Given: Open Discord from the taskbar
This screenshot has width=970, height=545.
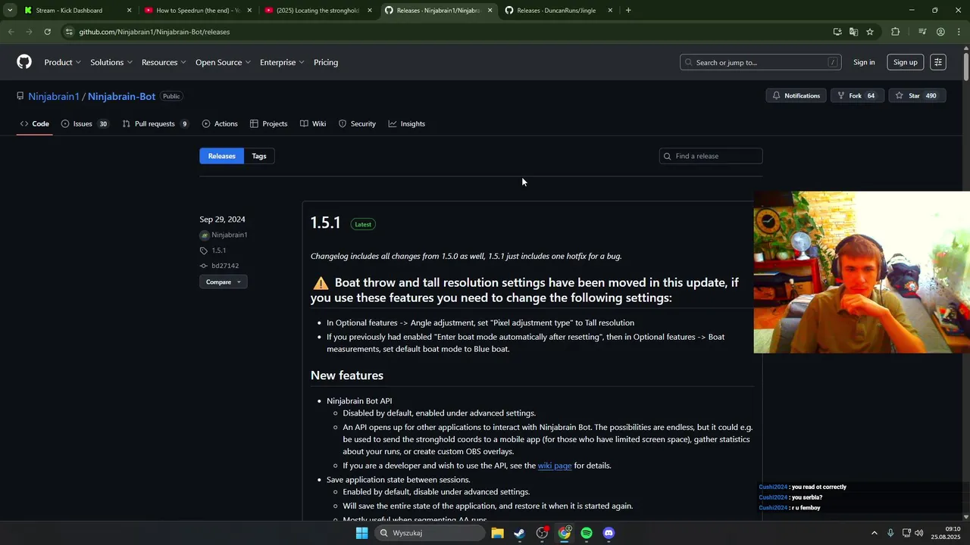Looking at the screenshot, I should (x=609, y=533).
